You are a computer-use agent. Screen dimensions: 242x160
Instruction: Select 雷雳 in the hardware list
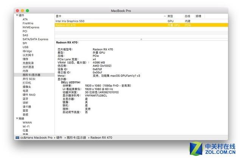[x=25, y=111]
